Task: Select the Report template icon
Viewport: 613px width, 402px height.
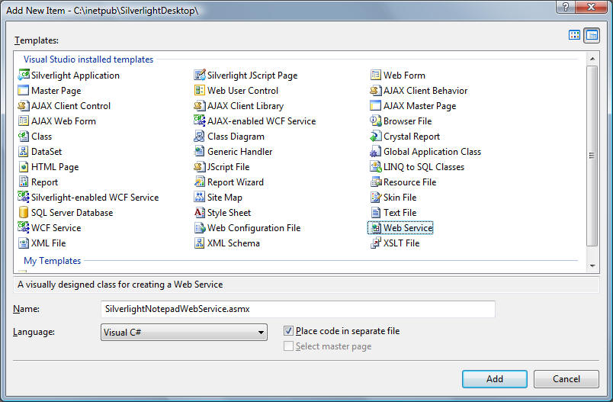Action: point(24,182)
